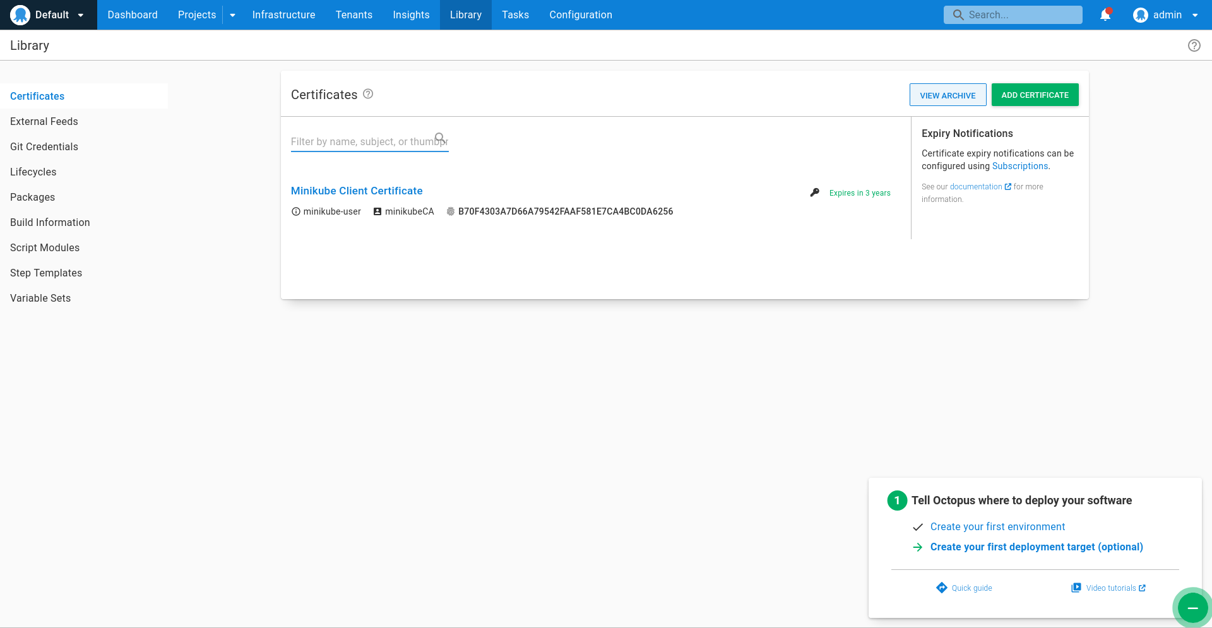Focus the certificate filter field

coord(369,141)
